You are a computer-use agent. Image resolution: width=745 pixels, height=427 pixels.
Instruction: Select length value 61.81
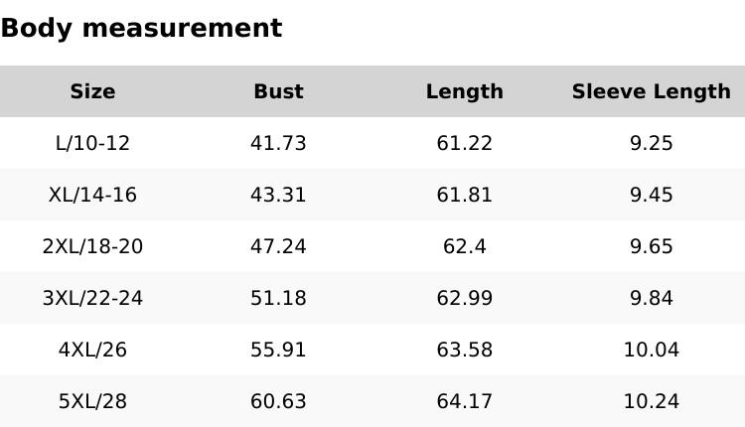point(464,195)
